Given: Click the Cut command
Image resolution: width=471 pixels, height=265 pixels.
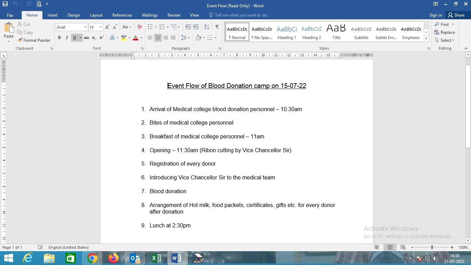Looking at the screenshot, I should 24,24.
